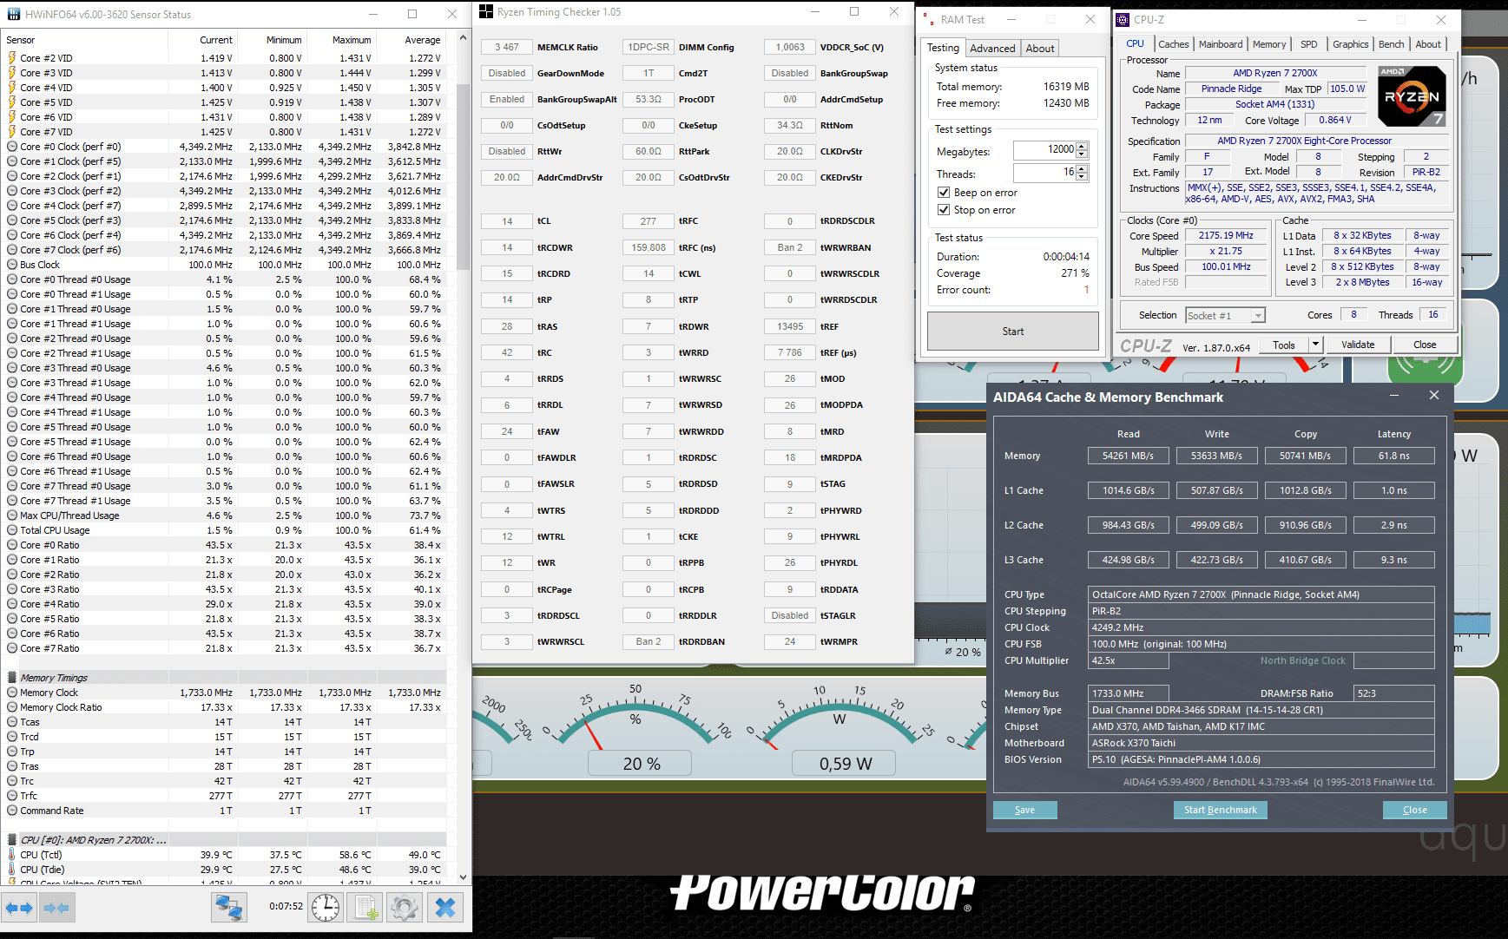This screenshot has width=1508, height=939.
Task: Click the Maximum column header in HWiNFO
Action: click(x=339, y=40)
